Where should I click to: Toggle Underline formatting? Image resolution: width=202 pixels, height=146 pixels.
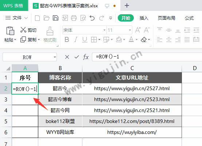[x=85, y=39]
